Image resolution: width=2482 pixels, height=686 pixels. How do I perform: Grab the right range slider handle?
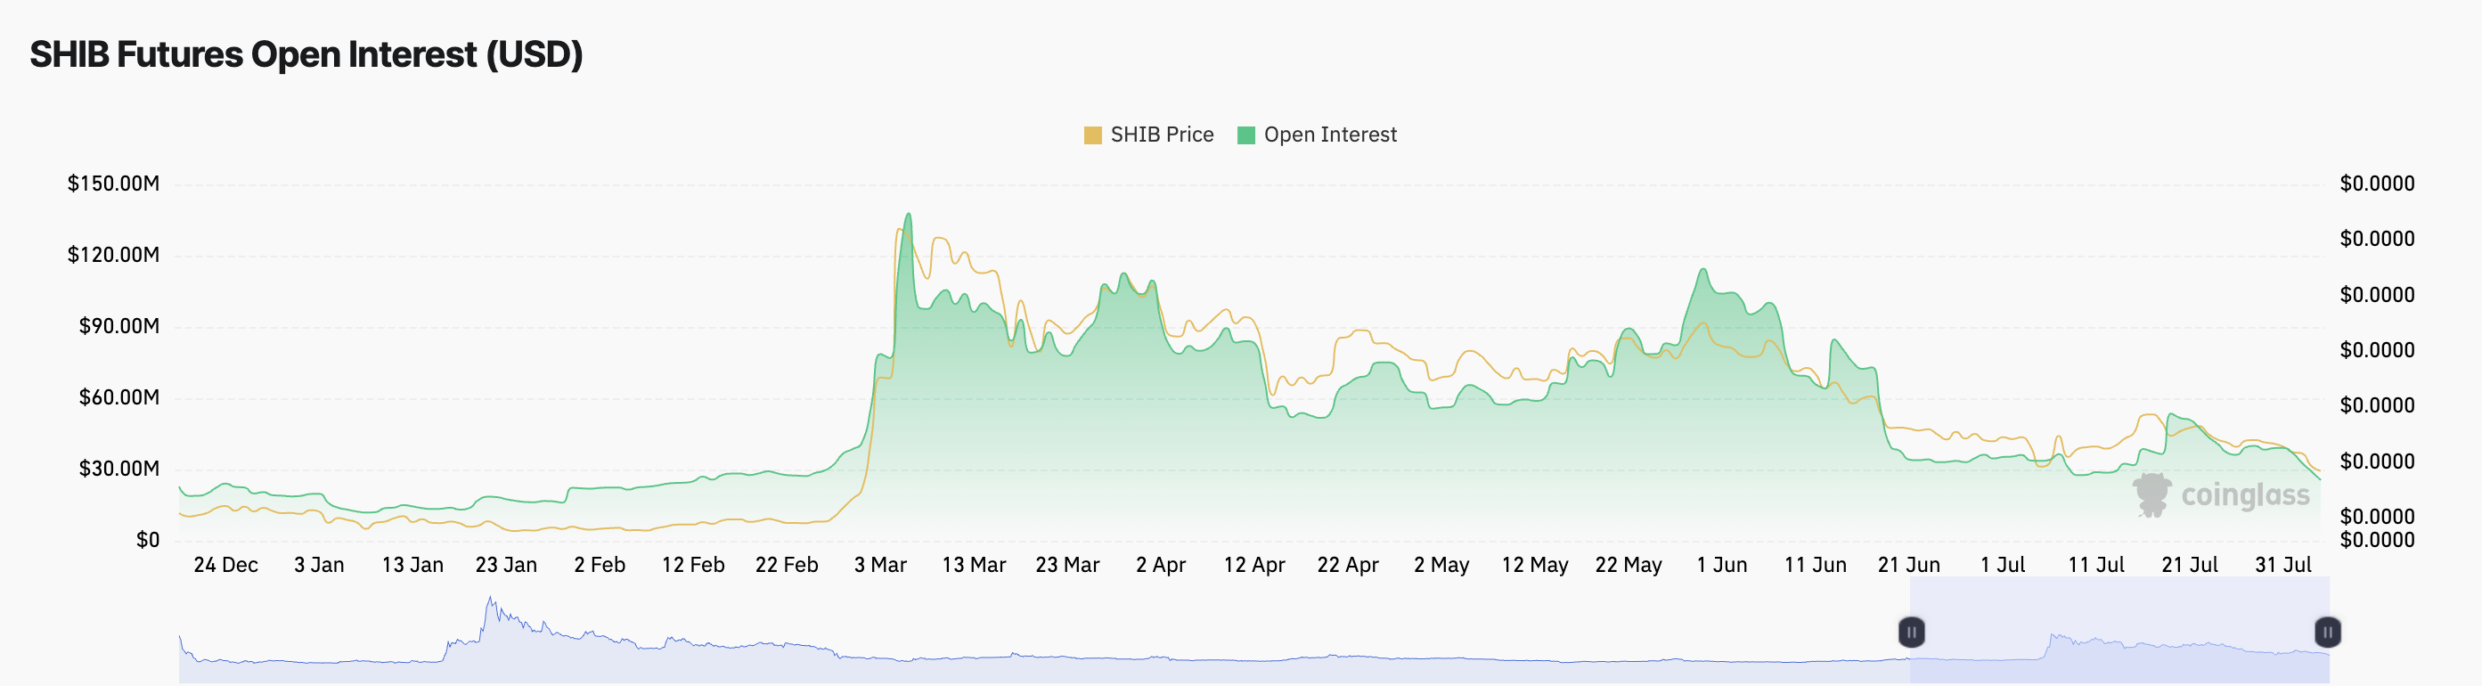click(x=2327, y=632)
